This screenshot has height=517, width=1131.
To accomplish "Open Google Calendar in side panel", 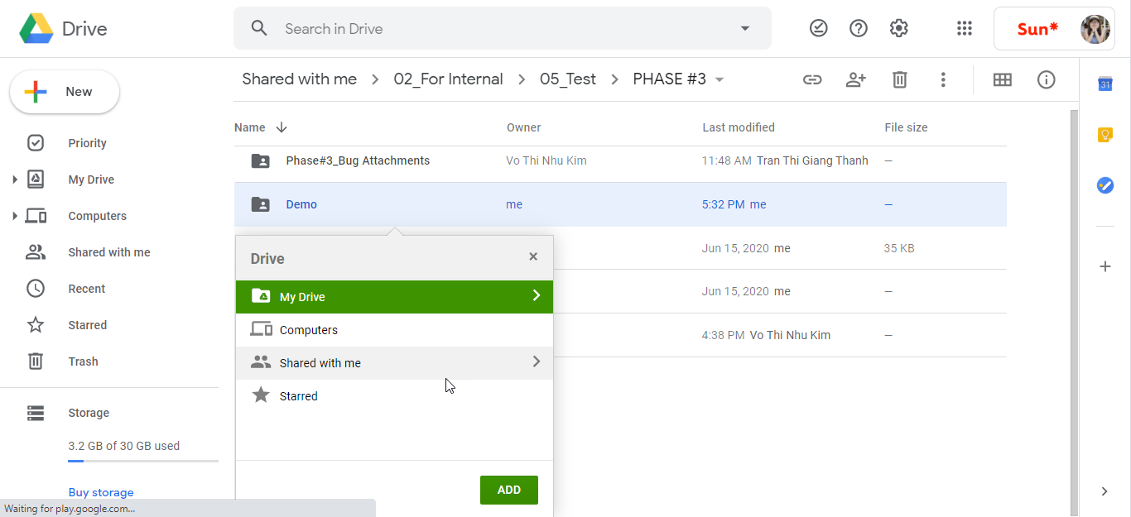I will click(x=1105, y=84).
